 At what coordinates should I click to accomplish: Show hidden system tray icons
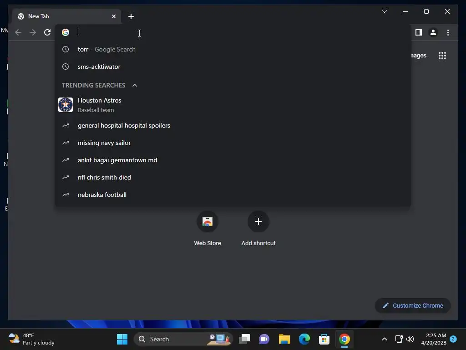coord(384,339)
